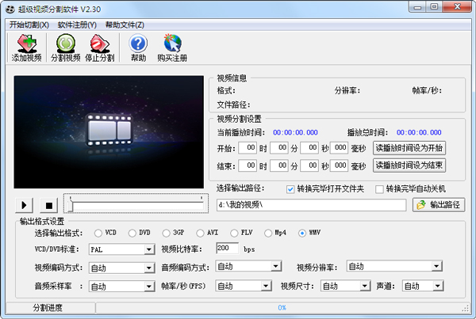
Task: Expand the VCD/DVD标准 PAL dropdown
Action: [148, 249]
